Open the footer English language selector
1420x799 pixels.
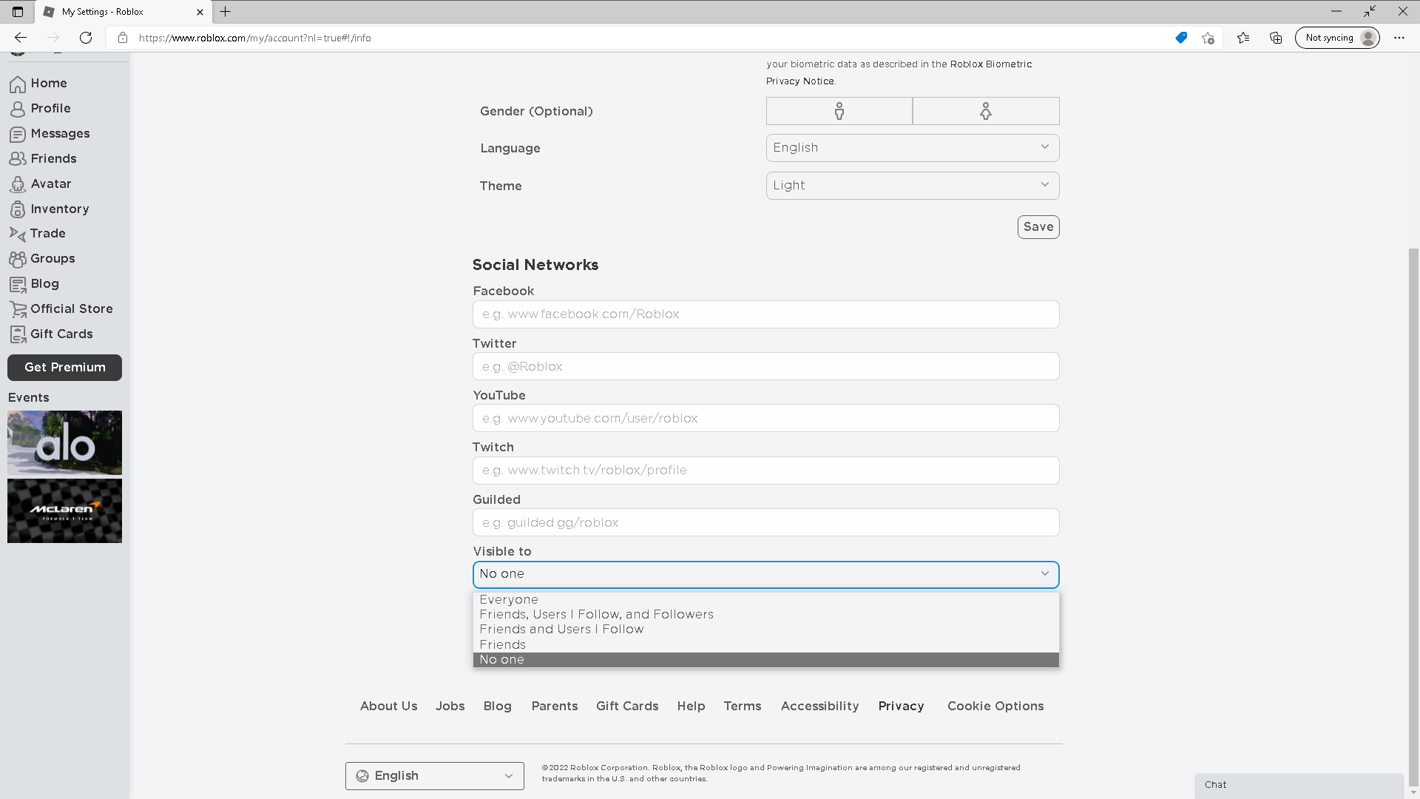[434, 775]
